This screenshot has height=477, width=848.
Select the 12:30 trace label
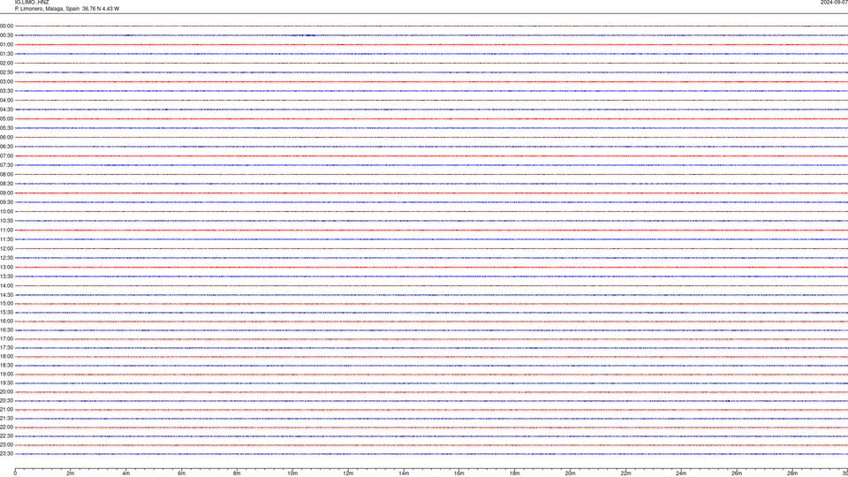coord(6,258)
